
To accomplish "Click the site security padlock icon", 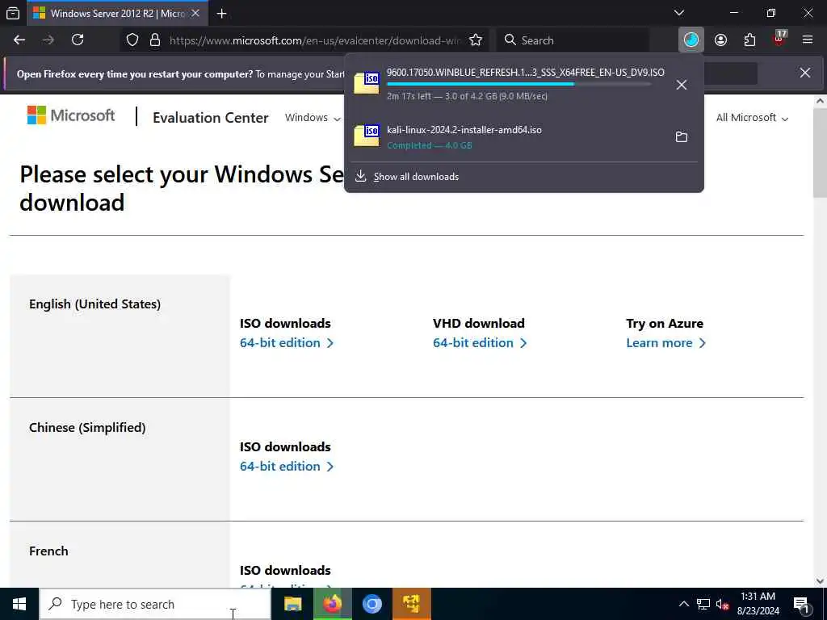I will coord(154,40).
